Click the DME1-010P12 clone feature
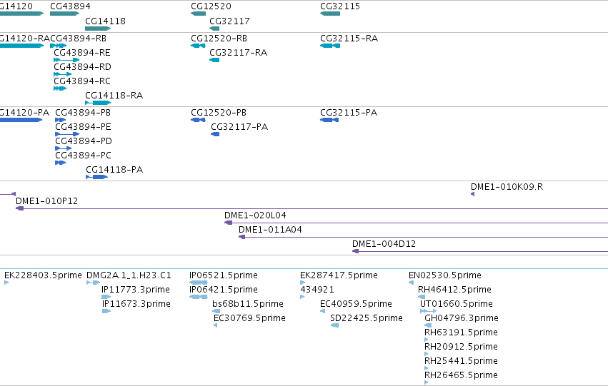Viewport: 608px width, 386px height. click(312, 208)
